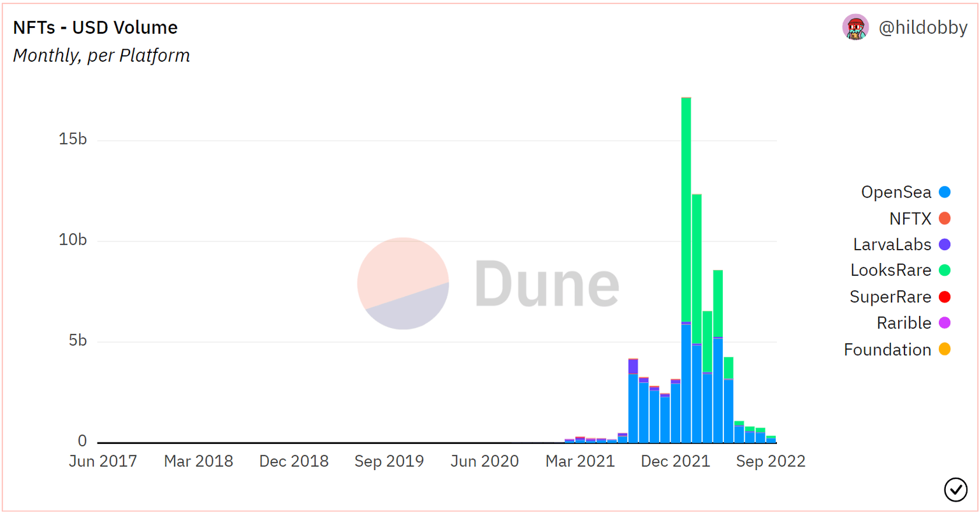
Task: Click the checkmark status icon
Action: (955, 489)
